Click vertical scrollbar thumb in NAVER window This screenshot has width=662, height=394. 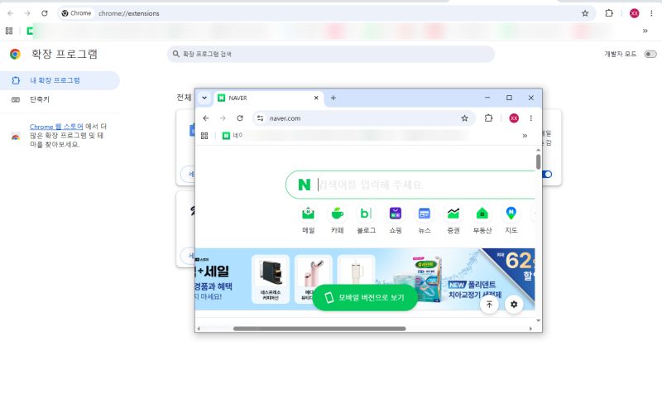[x=539, y=162]
